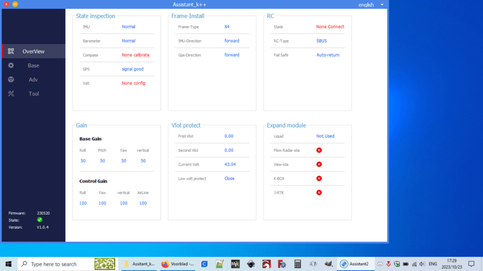Click the Low volt protect Close value
Image resolution: width=483 pixels, height=271 pixels.
[229, 179]
